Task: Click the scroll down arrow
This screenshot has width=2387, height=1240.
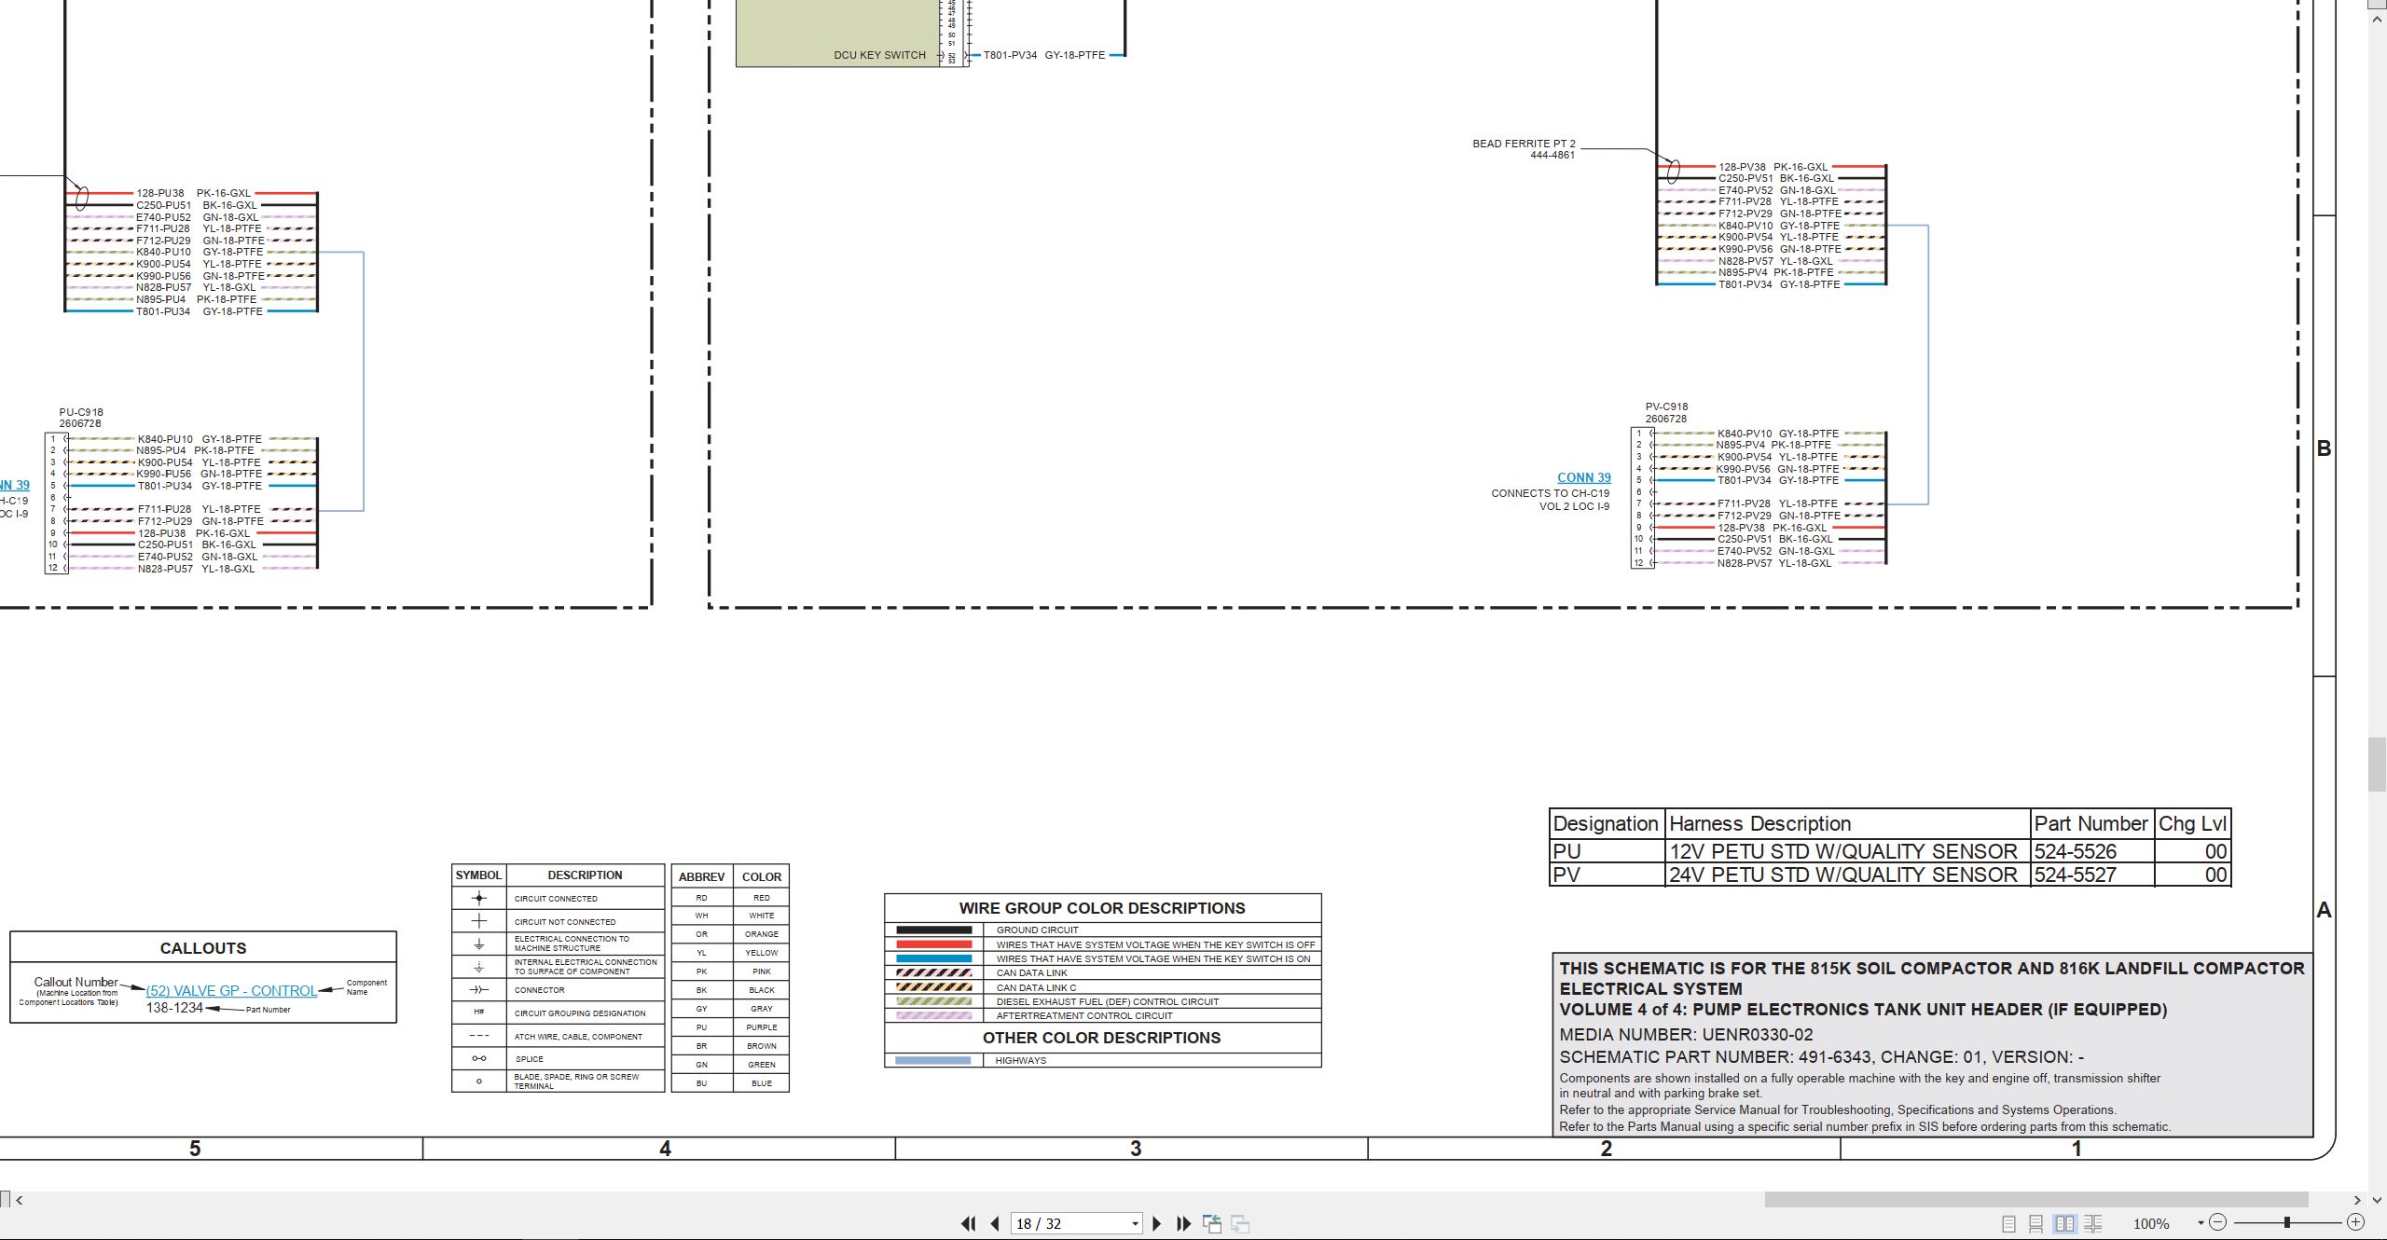Action: pyautogui.click(x=2377, y=1200)
